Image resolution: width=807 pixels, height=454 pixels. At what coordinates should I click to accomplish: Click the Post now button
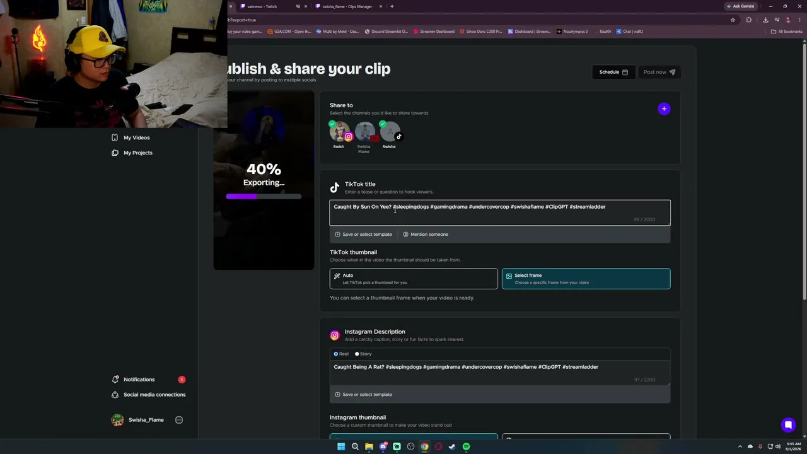659,72
